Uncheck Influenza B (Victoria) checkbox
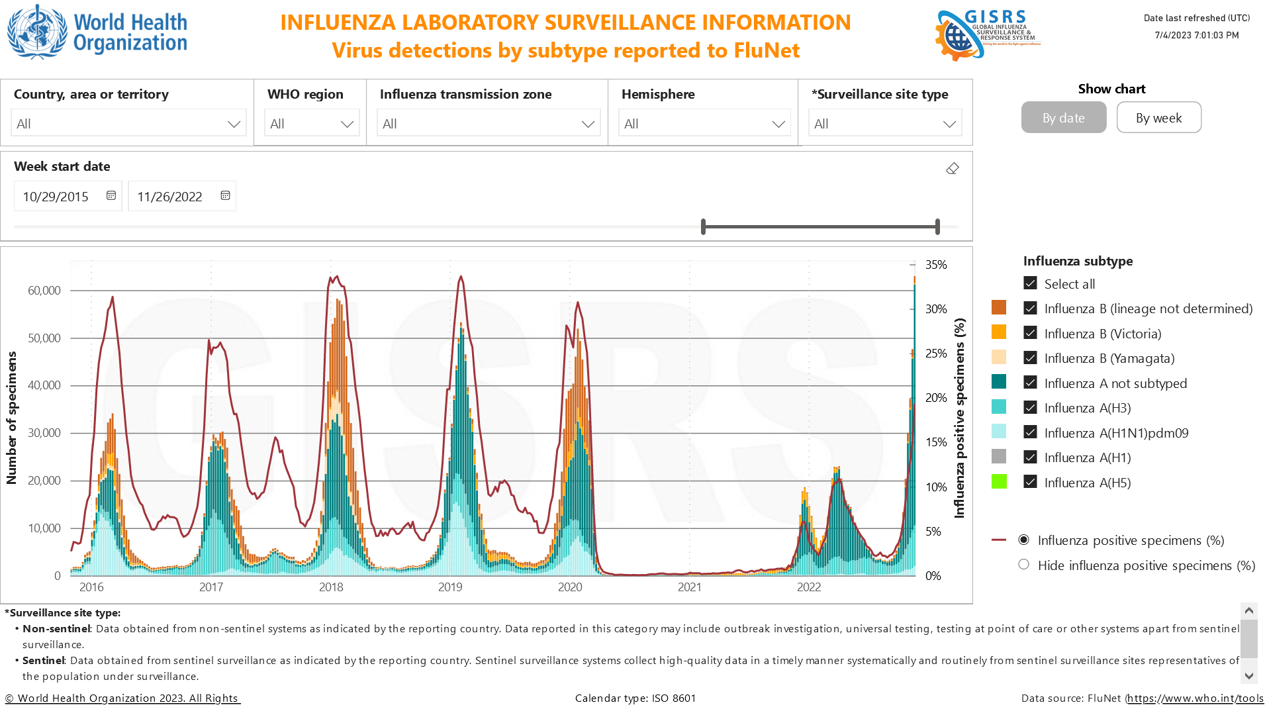The width and height of the screenshot is (1265, 719). pos(1030,333)
